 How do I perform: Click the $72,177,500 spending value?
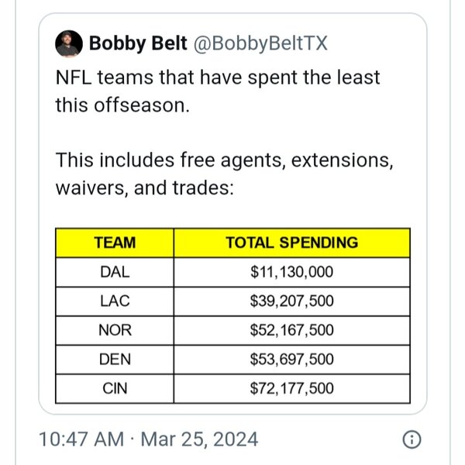[x=292, y=388]
